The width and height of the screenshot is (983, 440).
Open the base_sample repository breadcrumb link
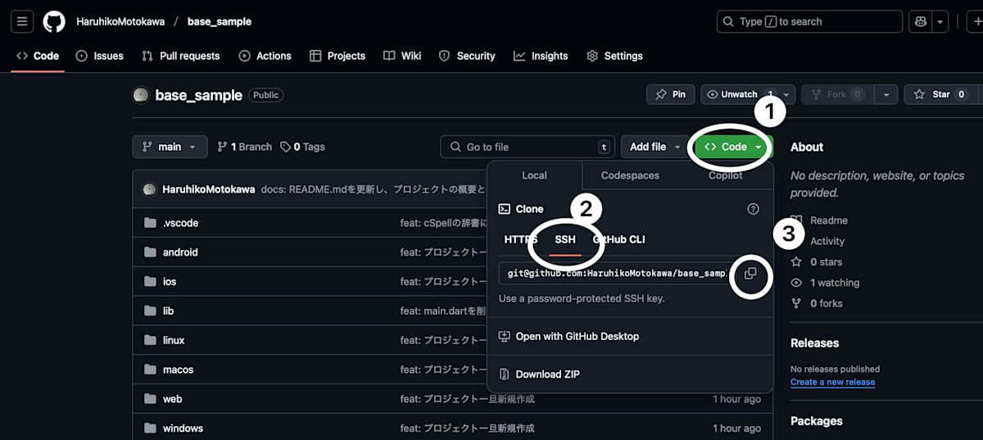pos(220,21)
